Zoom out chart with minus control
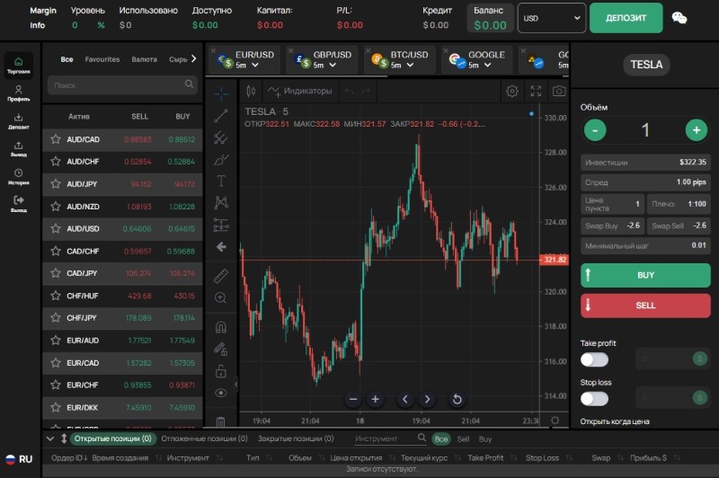 tap(353, 399)
